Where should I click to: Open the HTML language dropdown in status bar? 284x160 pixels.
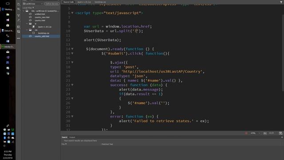click(x=255, y=133)
